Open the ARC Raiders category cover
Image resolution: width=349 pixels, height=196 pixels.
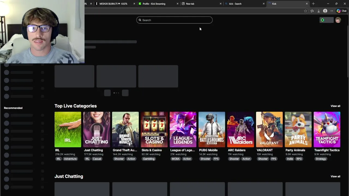tap(240, 129)
